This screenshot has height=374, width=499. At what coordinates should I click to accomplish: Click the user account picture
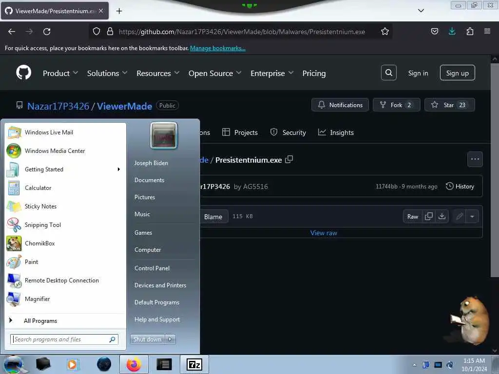(164, 135)
